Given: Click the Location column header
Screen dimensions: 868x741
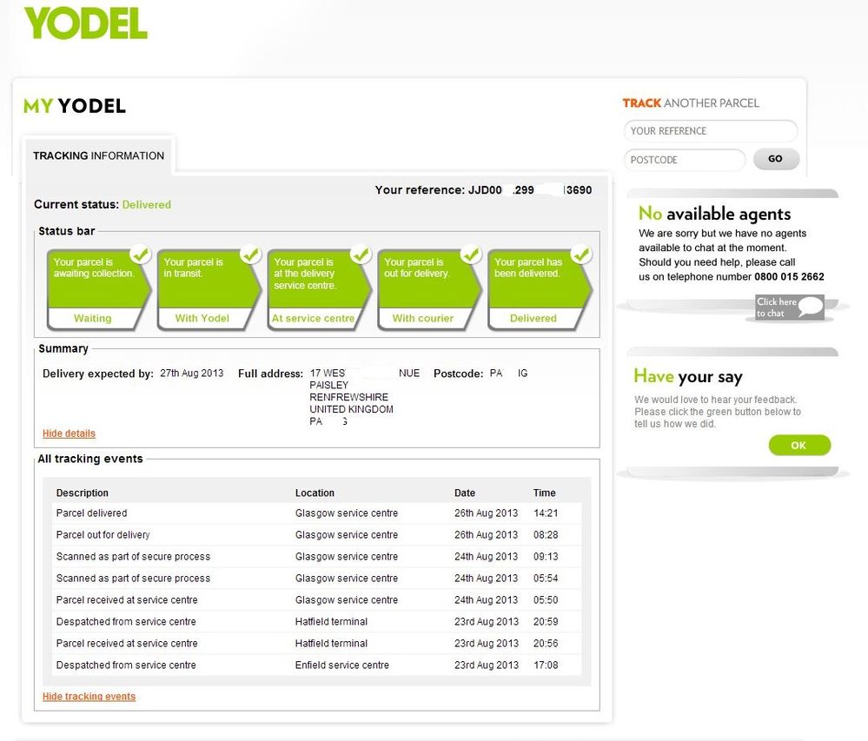Looking at the screenshot, I should point(315,493).
